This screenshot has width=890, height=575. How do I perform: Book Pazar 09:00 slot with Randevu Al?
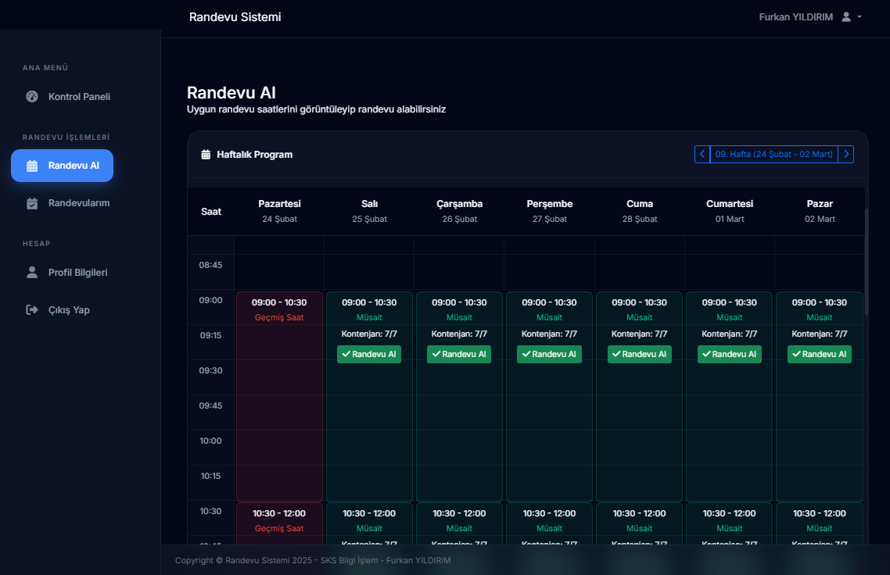[819, 354]
